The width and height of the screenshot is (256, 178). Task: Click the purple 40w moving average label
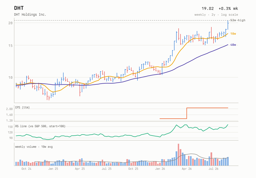233,45
